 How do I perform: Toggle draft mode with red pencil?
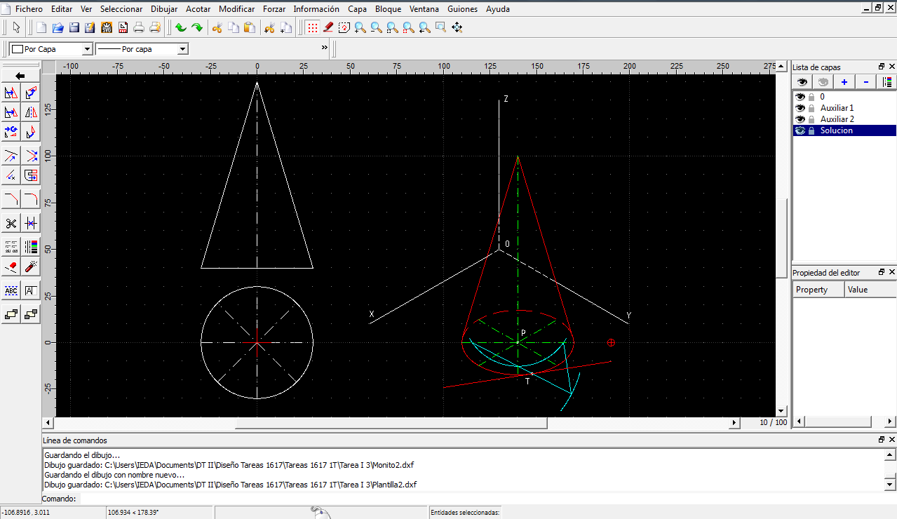(328, 27)
